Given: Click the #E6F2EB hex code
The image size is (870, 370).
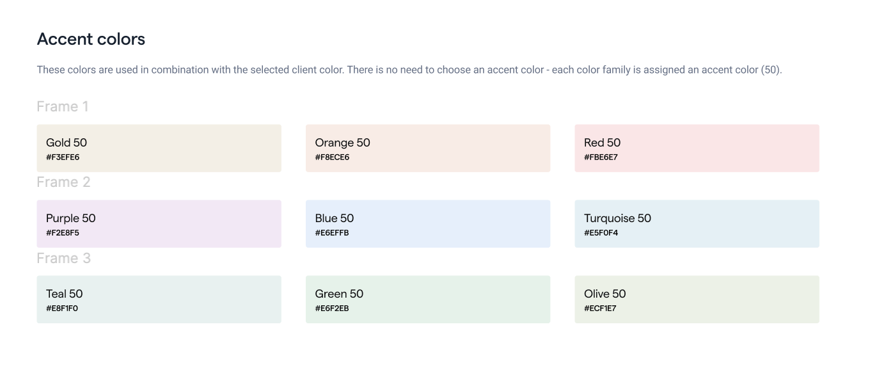Looking at the screenshot, I should click(331, 309).
